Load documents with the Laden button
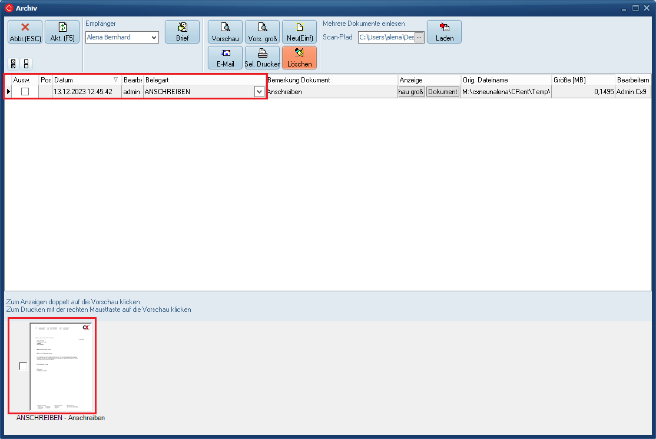Screen dimensions: 656x439 (x=444, y=32)
